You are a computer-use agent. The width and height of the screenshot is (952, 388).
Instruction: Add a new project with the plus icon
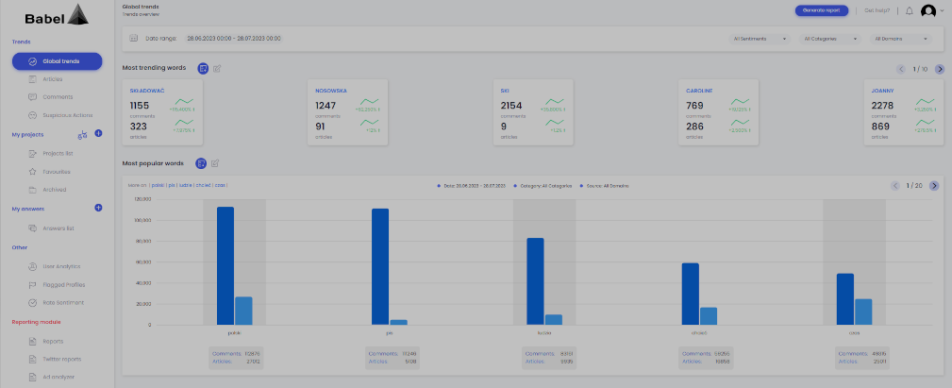click(98, 134)
